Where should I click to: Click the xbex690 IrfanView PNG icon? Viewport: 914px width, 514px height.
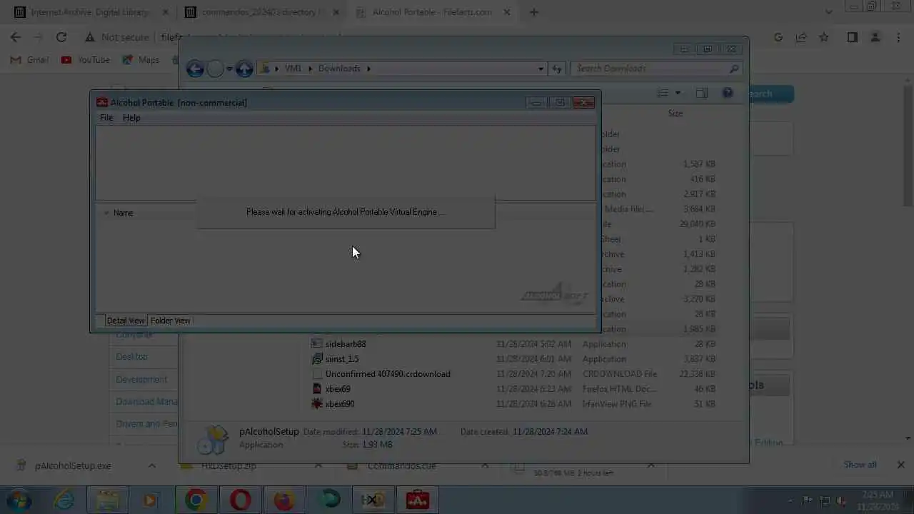(317, 404)
